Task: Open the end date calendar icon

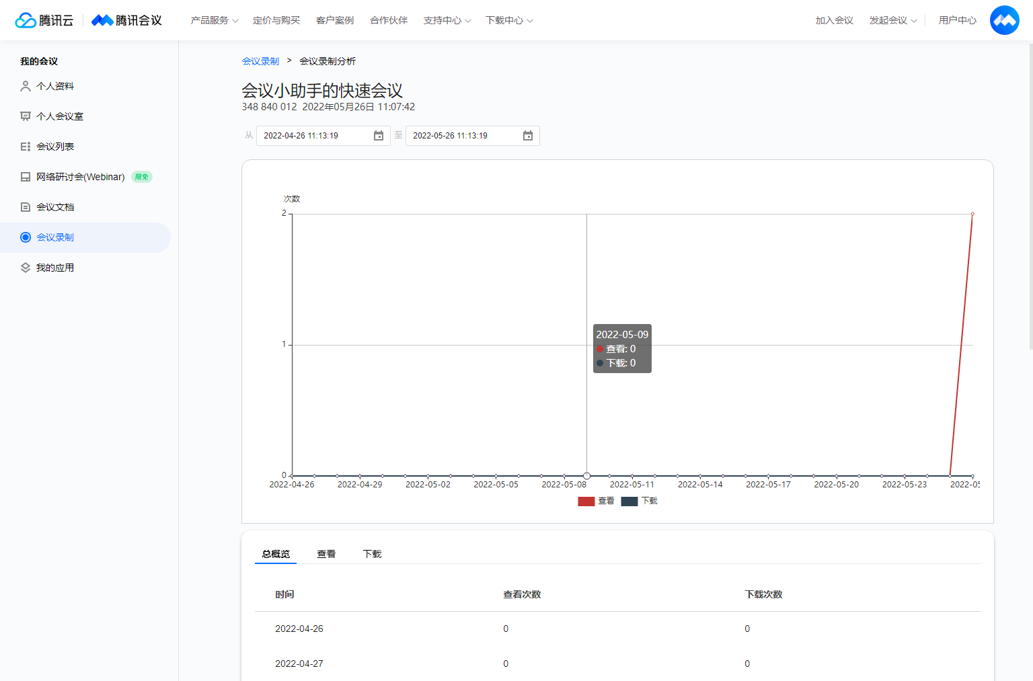Action: [x=528, y=136]
